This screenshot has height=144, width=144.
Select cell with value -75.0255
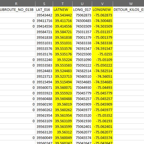102,54
